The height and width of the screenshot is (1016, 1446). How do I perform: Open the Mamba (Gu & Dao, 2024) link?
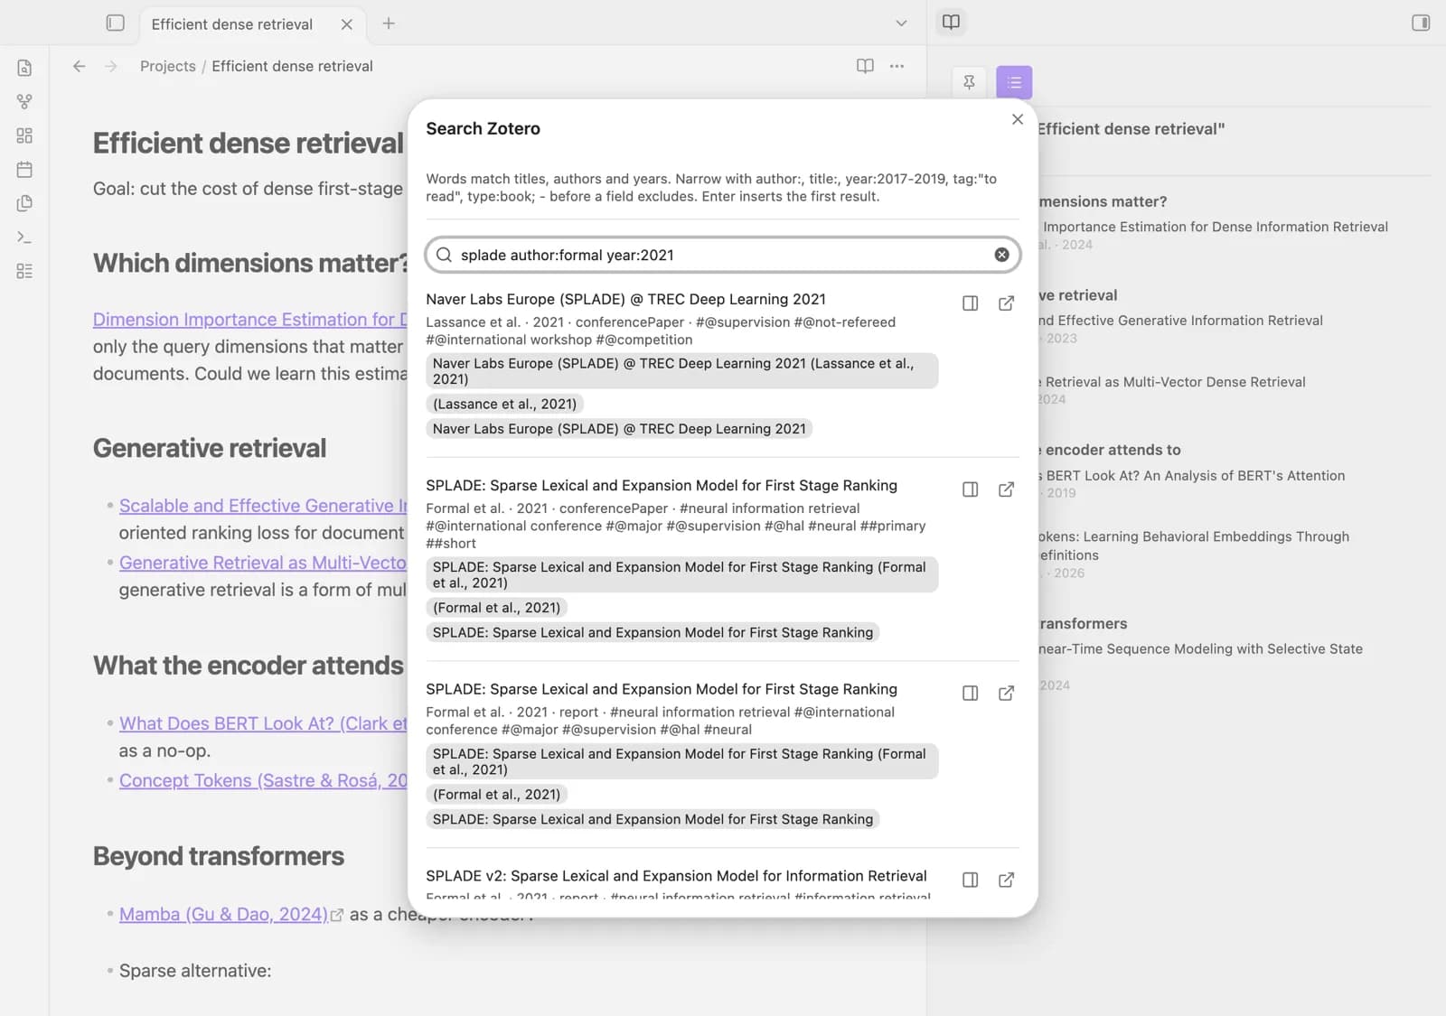223,914
